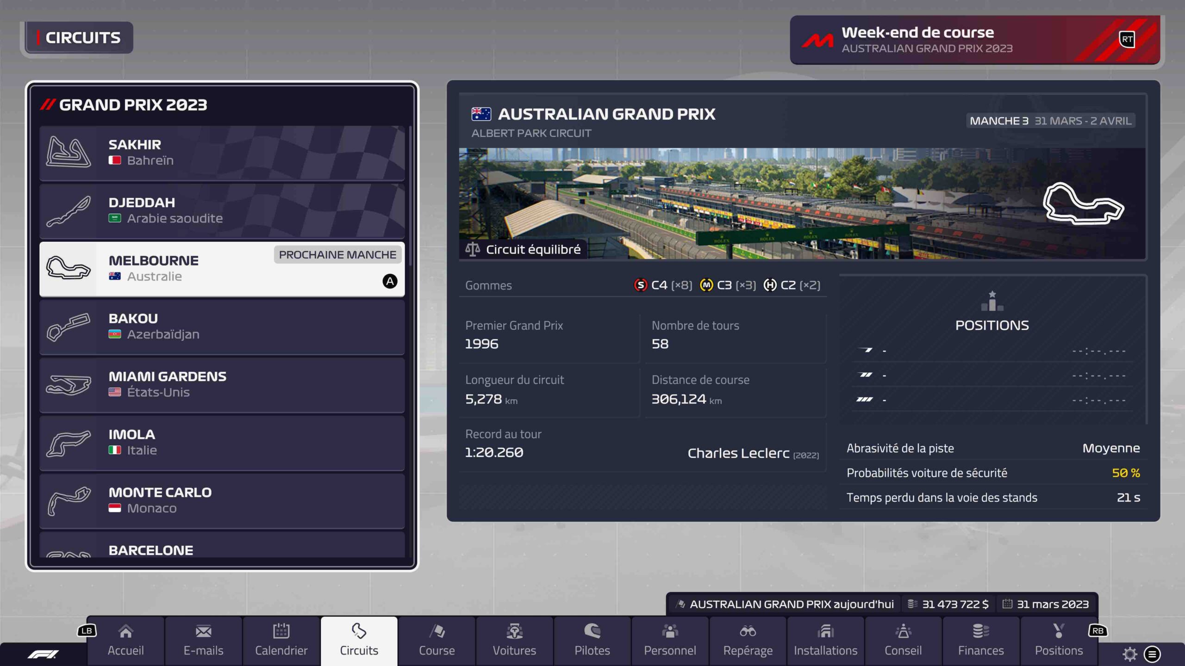The height and width of the screenshot is (666, 1185).
Task: Click the LB bumper icon
Action: pyautogui.click(x=87, y=631)
